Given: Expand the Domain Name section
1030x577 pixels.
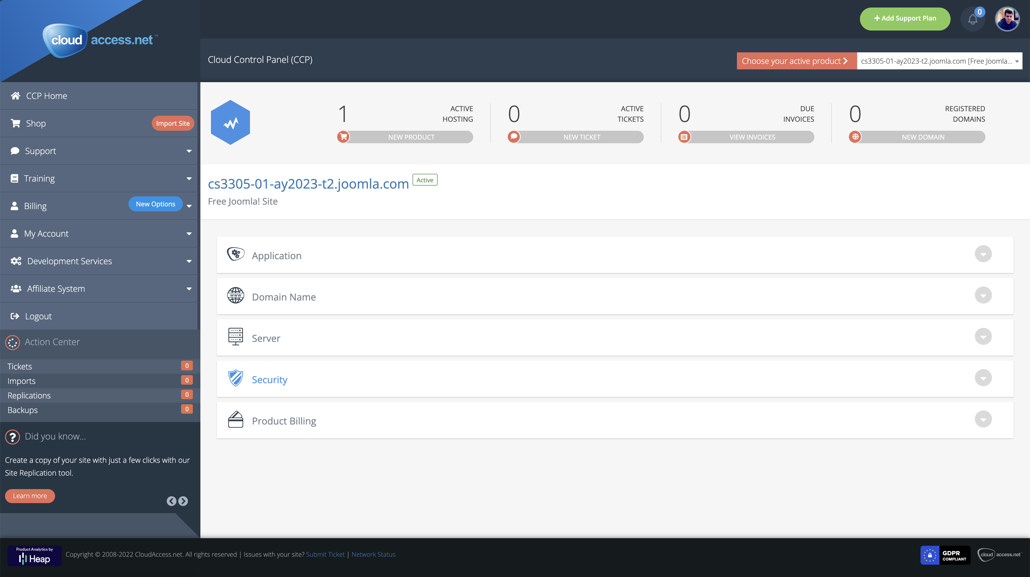Looking at the screenshot, I should pyautogui.click(x=983, y=295).
